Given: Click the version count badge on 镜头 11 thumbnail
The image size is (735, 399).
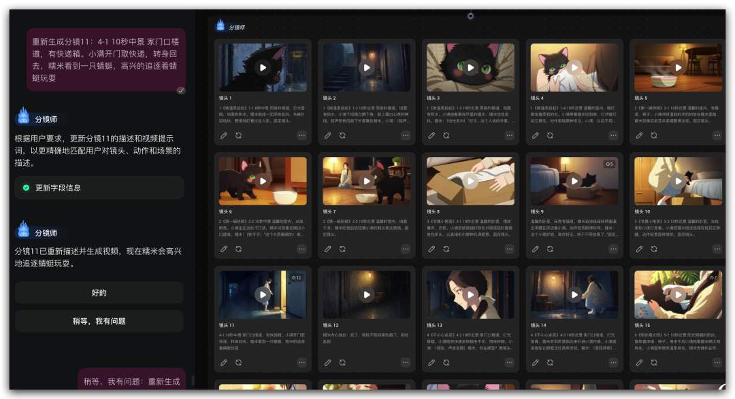Looking at the screenshot, I should tap(296, 277).
